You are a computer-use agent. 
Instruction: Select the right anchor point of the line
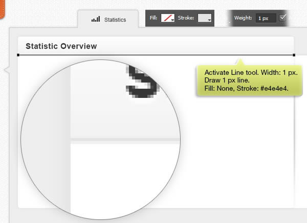(294, 55)
